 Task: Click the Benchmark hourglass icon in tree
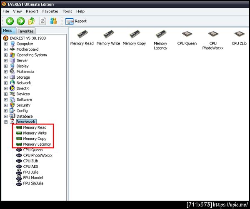pyautogui.click(x=12, y=122)
